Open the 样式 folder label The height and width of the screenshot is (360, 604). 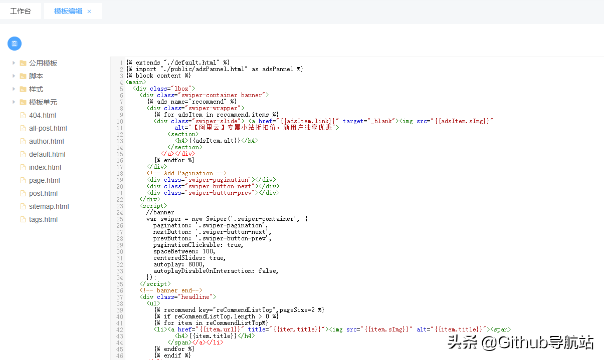point(36,89)
